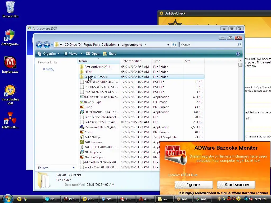Image resolution: width=271 pixels, height=203 pixels.
Task: Open the Windows Start orb
Action: [7, 199]
